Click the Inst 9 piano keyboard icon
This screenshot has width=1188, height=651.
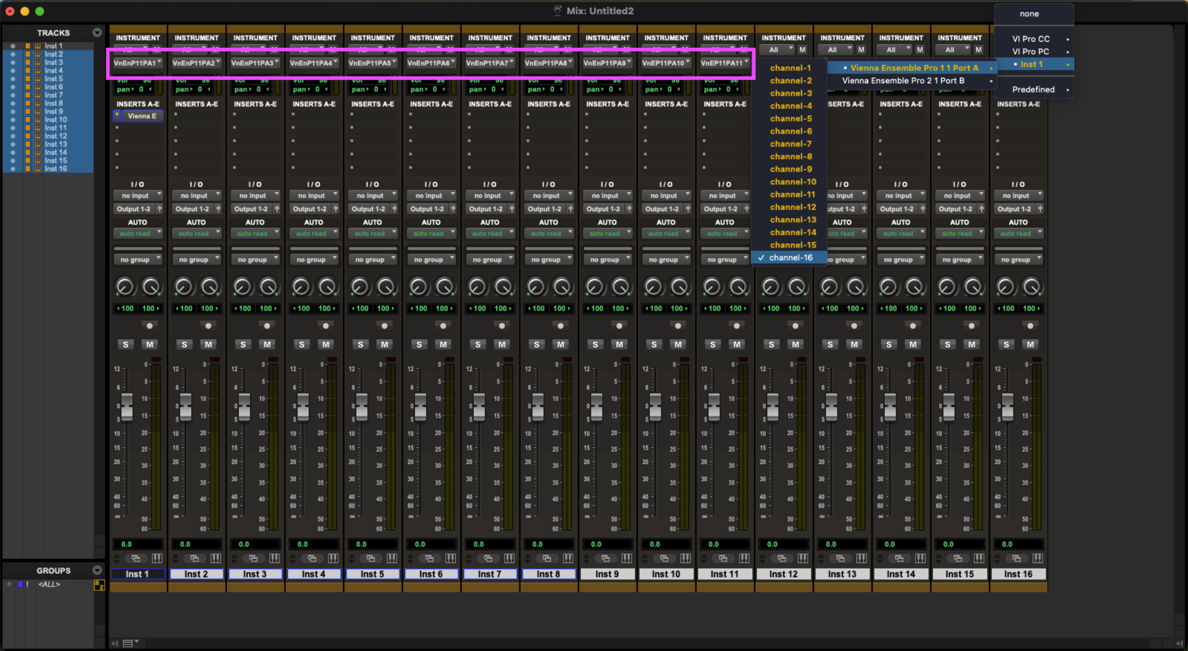point(626,558)
